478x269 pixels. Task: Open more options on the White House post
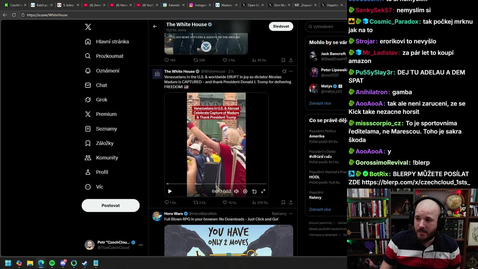click(291, 71)
